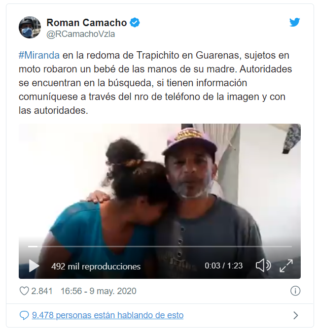Like the tweet with heart icon
The height and width of the screenshot is (333, 318).
point(24,291)
